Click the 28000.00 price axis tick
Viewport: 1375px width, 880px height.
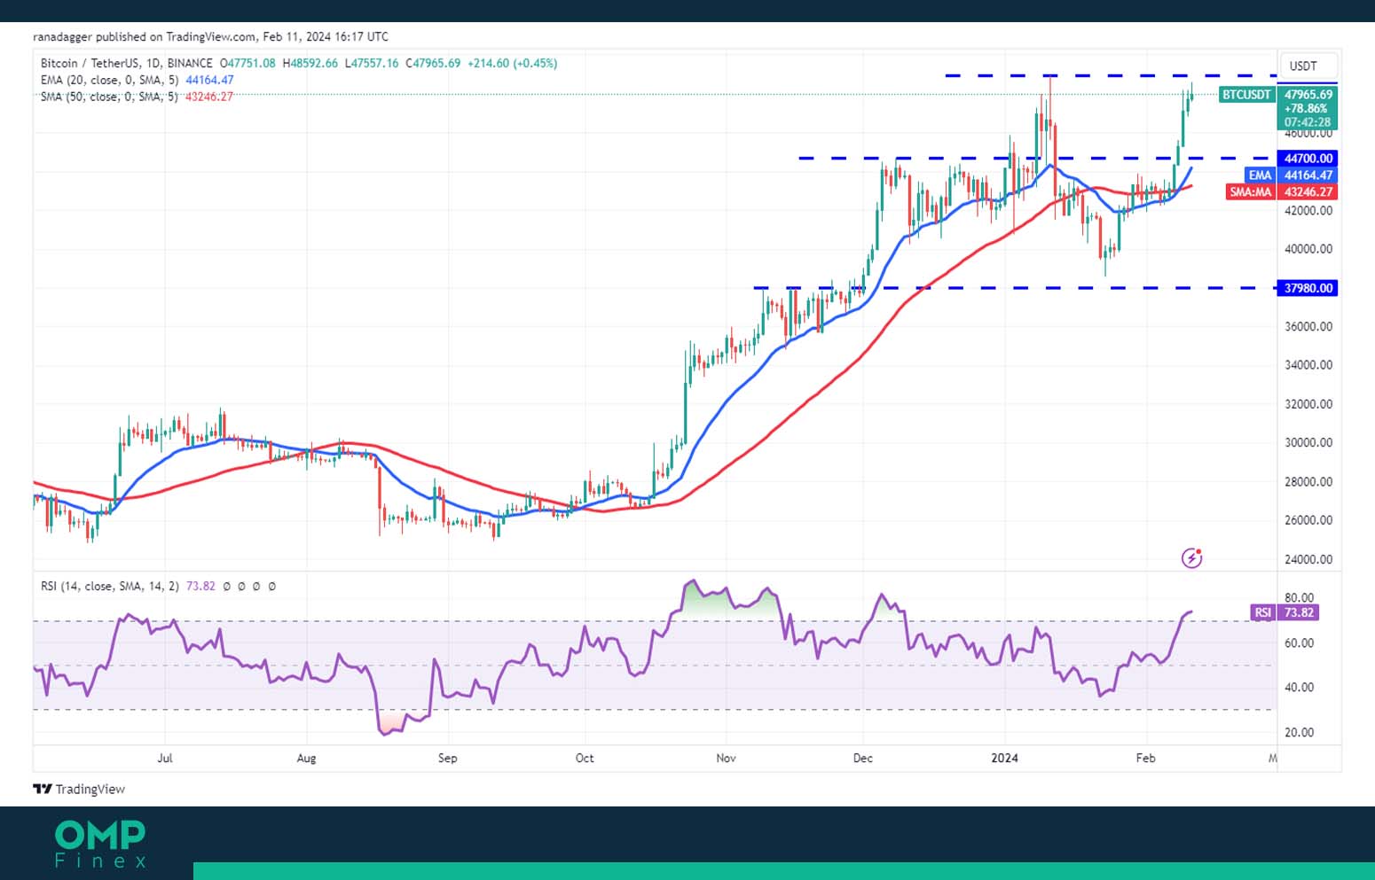(x=1308, y=482)
